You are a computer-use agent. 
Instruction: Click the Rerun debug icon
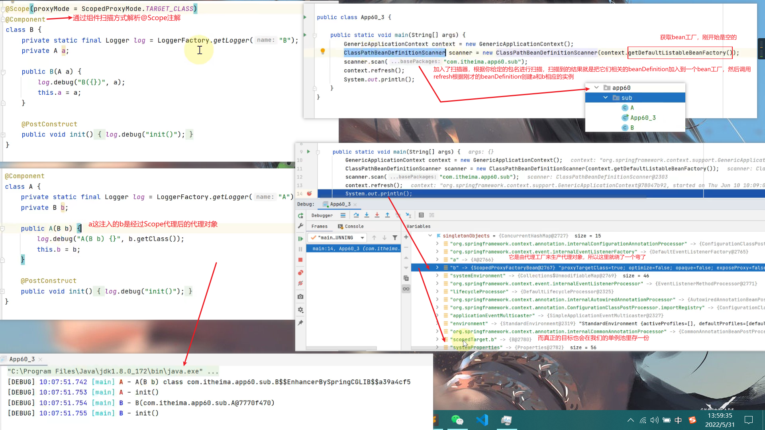click(x=300, y=215)
